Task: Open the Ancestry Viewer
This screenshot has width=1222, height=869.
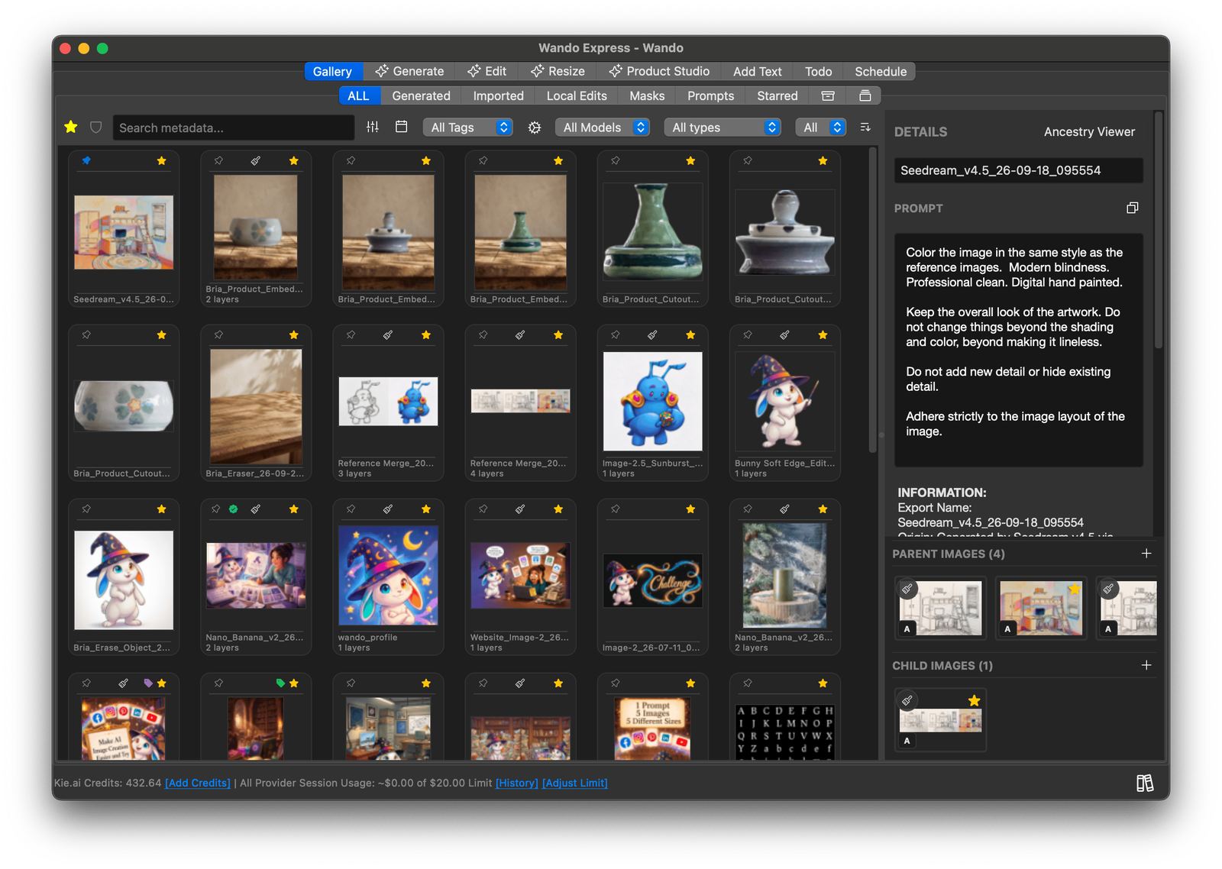Action: pos(1089,131)
